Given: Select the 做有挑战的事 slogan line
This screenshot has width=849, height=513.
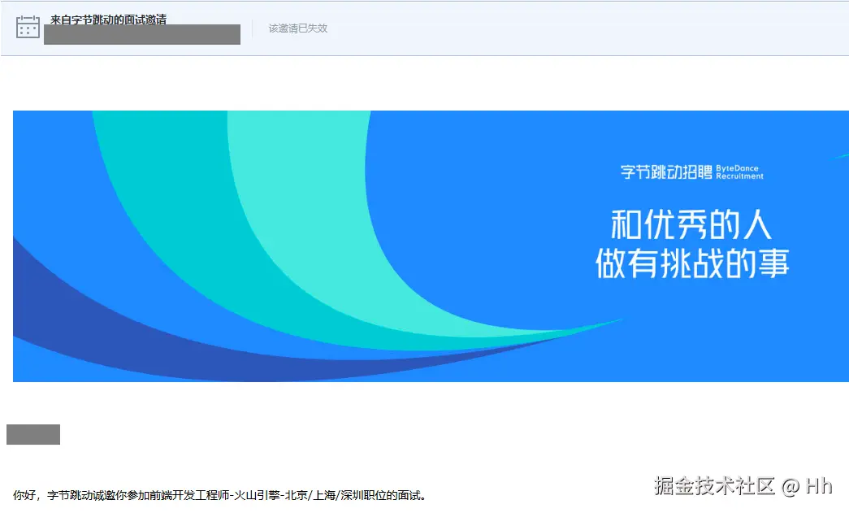Looking at the screenshot, I should click(692, 263).
